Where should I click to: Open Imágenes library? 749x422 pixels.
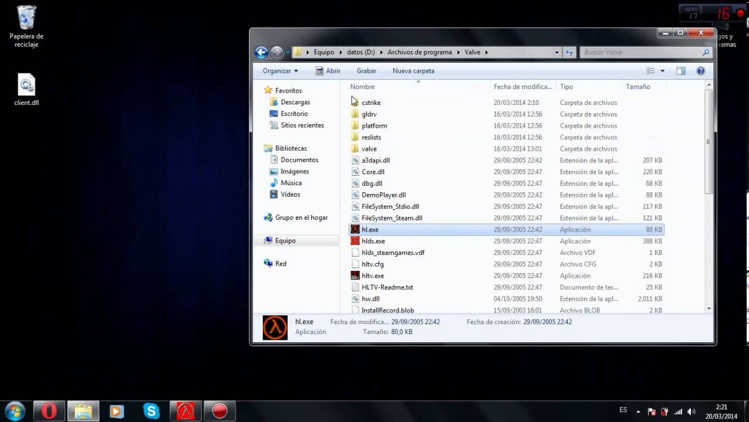[295, 171]
